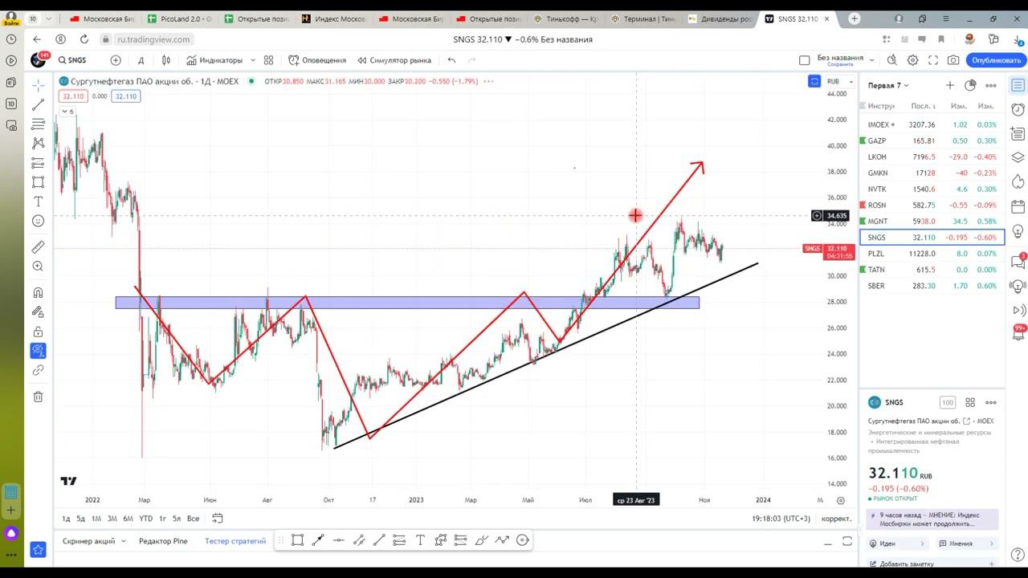Toggle stay in drawing mode pencil-lock
The width and height of the screenshot is (1028, 578).
point(38,312)
